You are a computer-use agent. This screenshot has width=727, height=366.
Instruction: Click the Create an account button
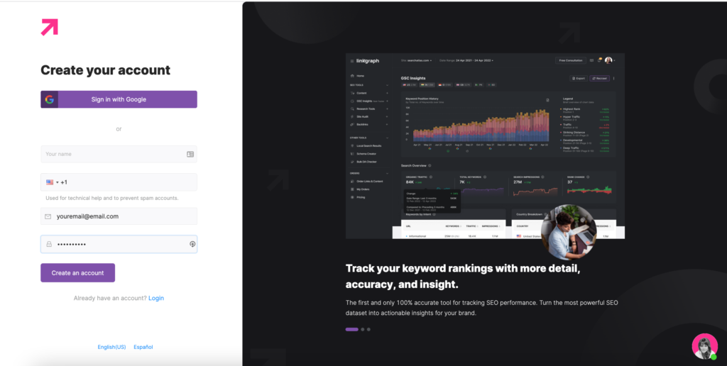pyautogui.click(x=77, y=273)
